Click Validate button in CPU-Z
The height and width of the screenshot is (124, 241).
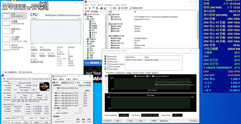(x=36, y=122)
